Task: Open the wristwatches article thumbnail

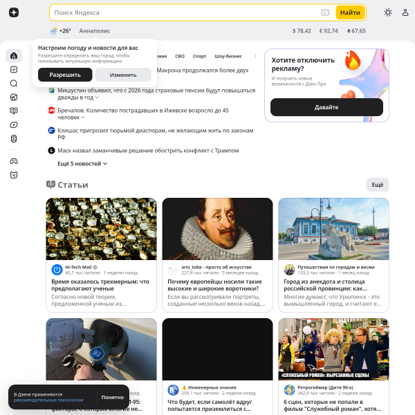Action: click(x=101, y=229)
